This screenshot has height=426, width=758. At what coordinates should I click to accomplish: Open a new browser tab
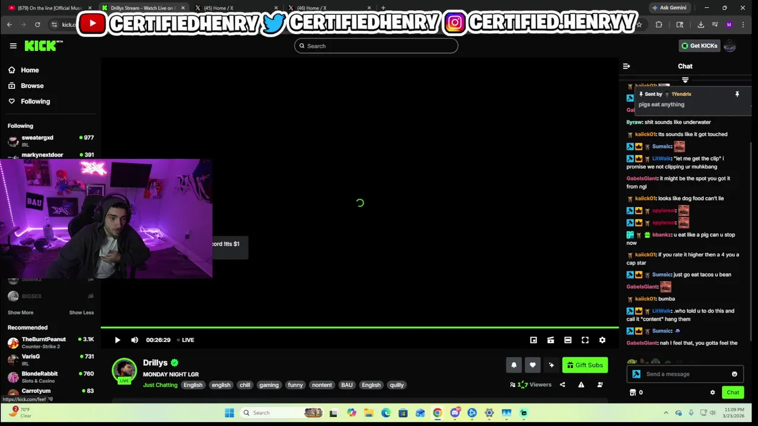click(x=383, y=8)
